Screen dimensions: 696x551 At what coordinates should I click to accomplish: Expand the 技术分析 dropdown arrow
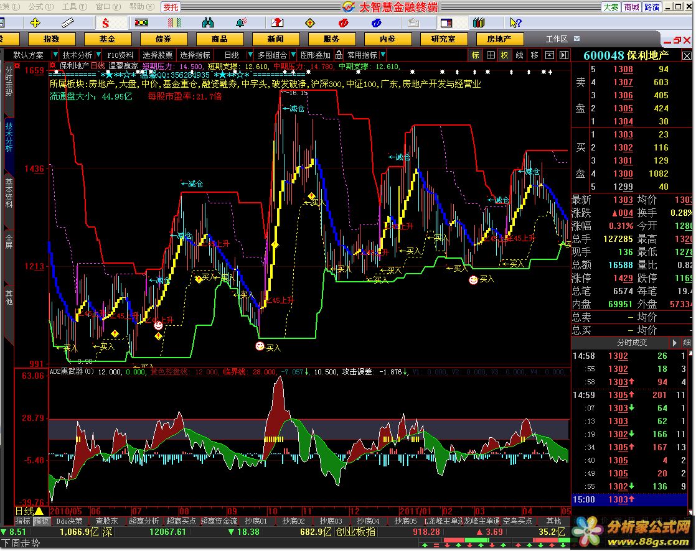(98, 55)
